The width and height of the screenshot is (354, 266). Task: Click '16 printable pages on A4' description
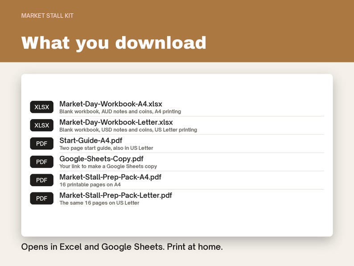pyautogui.click(x=90, y=185)
